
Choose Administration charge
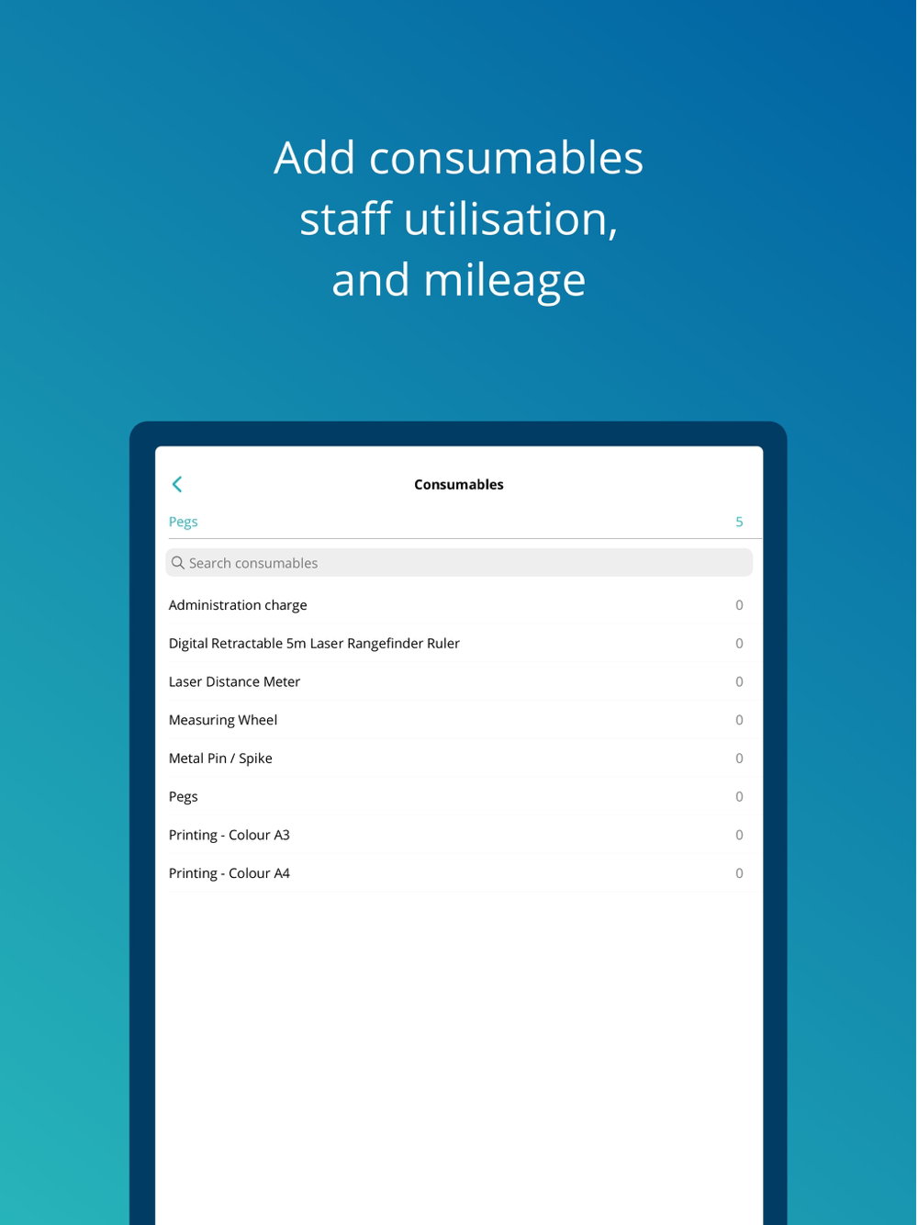[x=459, y=605]
